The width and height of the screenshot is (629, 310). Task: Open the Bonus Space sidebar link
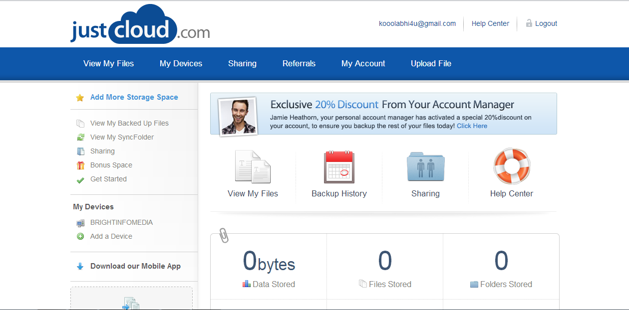coord(111,165)
